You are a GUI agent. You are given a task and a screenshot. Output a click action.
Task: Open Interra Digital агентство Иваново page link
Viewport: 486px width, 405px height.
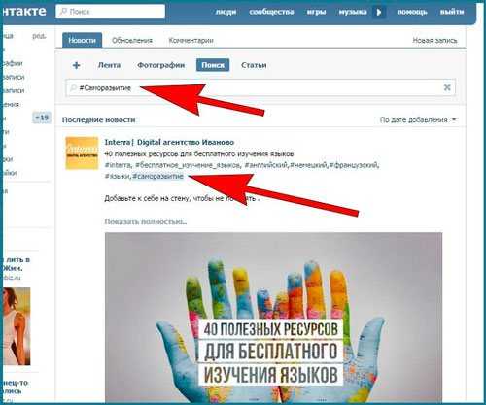click(169, 142)
